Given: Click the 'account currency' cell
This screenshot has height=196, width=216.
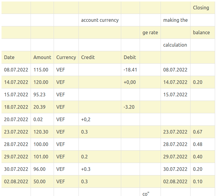Looking at the screenshot, I should [x=100, y=20].
